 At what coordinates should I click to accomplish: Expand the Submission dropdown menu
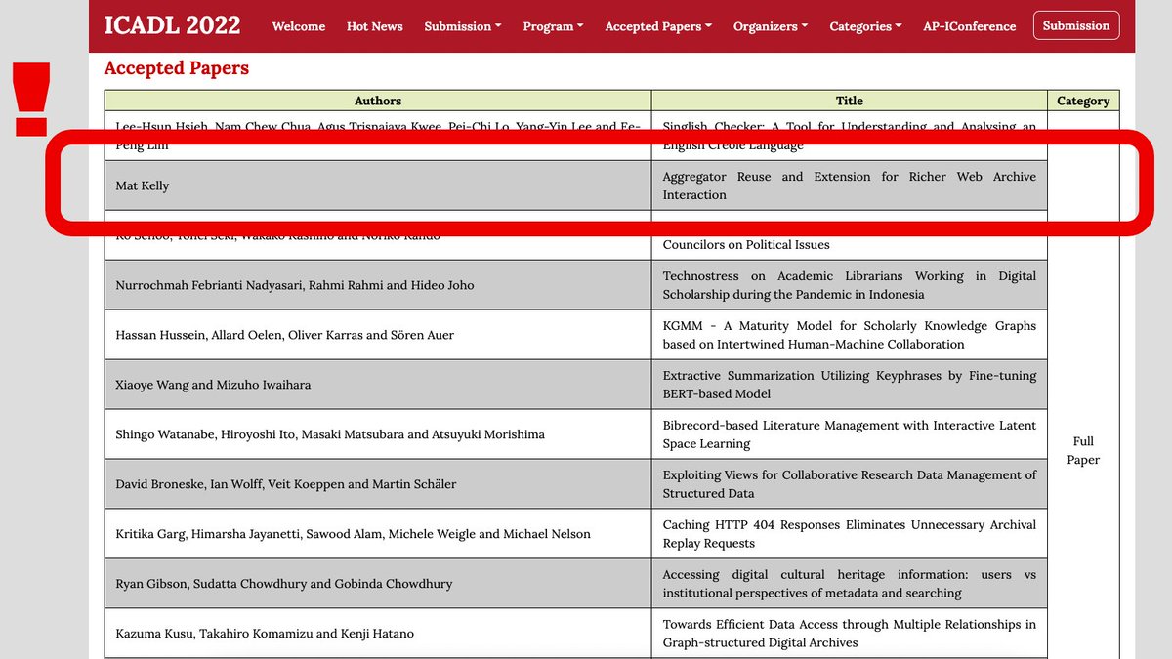pos(463,26)
